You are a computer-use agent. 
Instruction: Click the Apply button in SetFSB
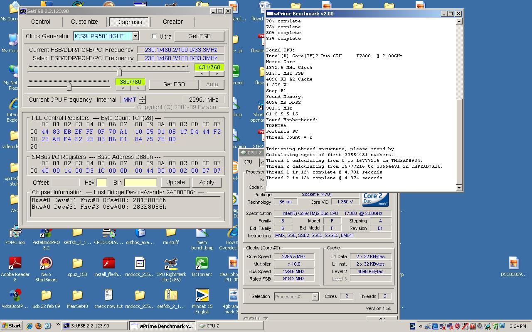pos(207,182)
